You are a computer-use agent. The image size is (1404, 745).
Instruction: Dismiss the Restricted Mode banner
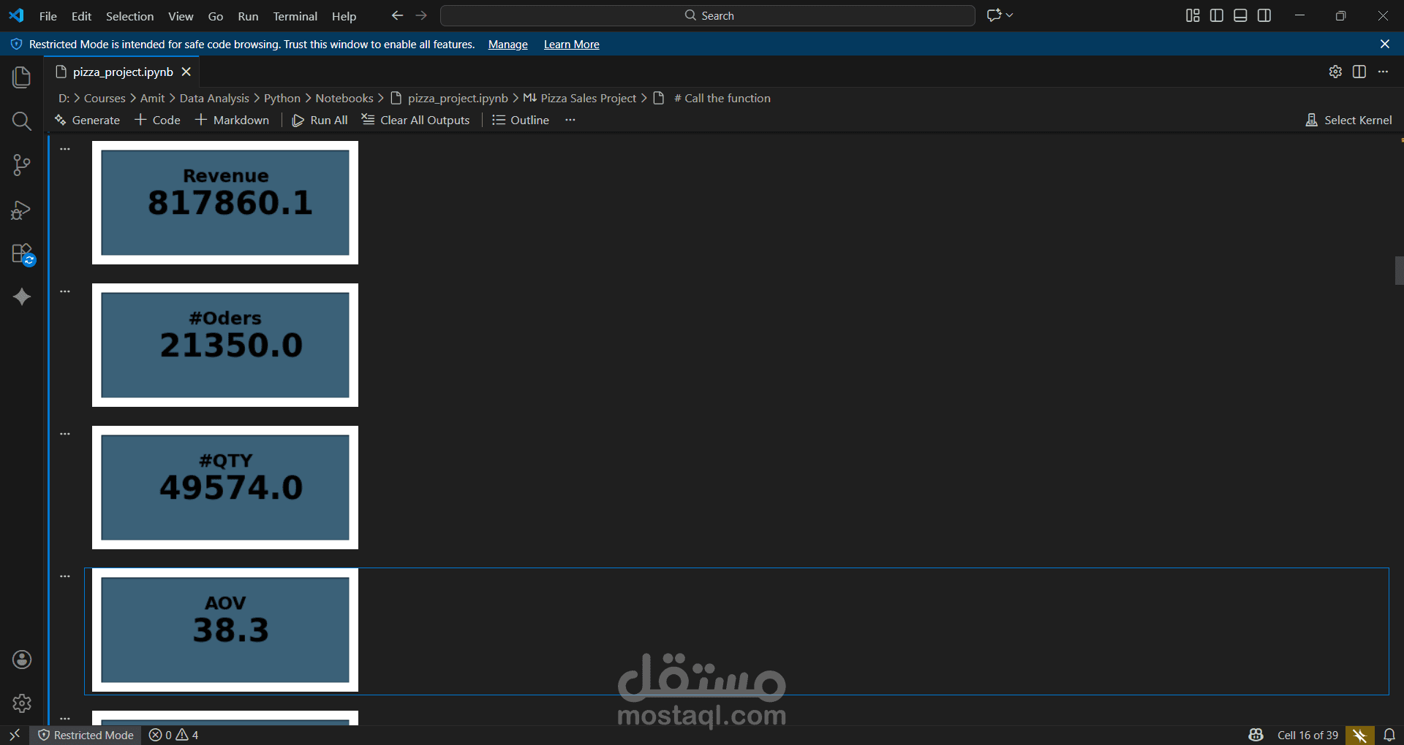point(1385,45)
